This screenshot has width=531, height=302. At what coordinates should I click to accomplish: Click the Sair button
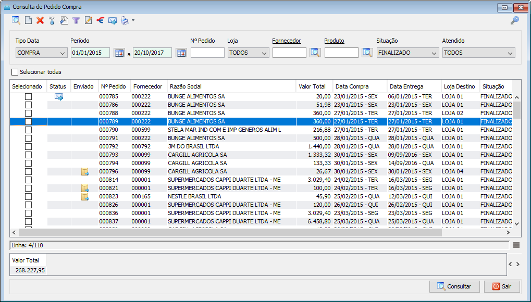502,286
